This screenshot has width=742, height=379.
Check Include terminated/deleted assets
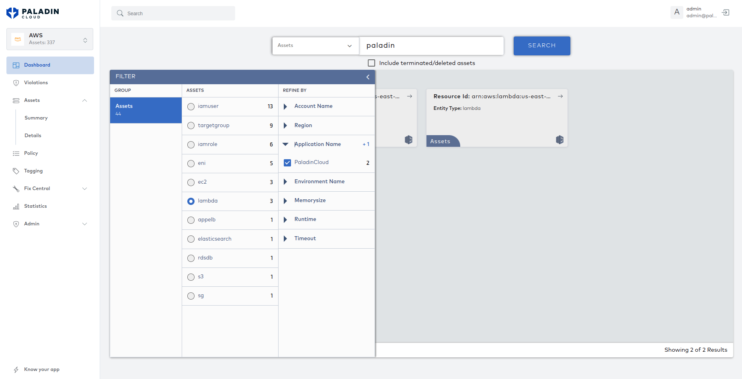371,63
